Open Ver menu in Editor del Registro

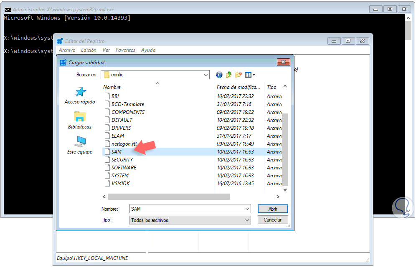(106, 50)
